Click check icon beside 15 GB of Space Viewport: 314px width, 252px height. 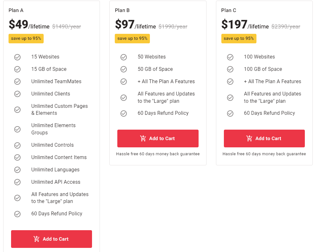pyautogui.click(x=17, y=69)
